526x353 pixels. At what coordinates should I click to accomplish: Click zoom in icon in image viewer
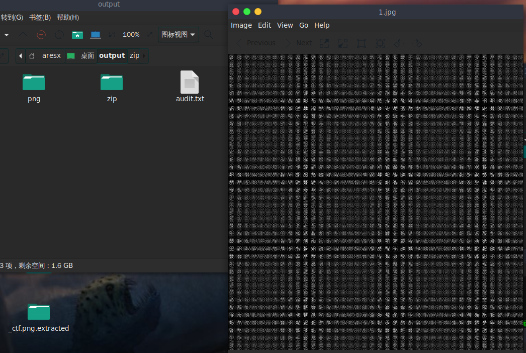324,43
